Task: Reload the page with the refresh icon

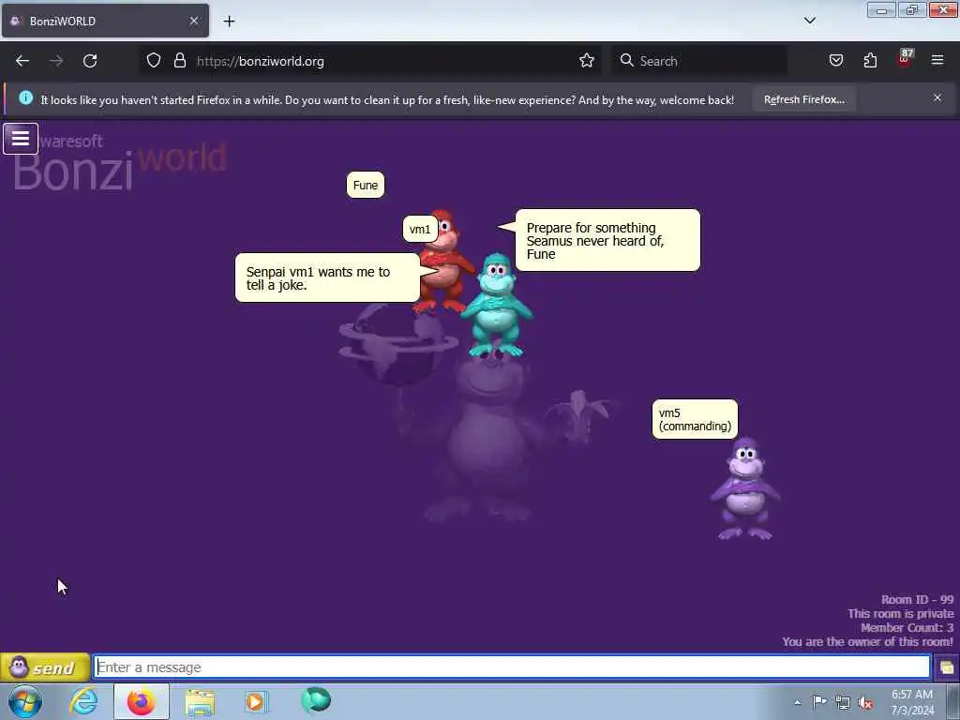Action: point(90,61)
